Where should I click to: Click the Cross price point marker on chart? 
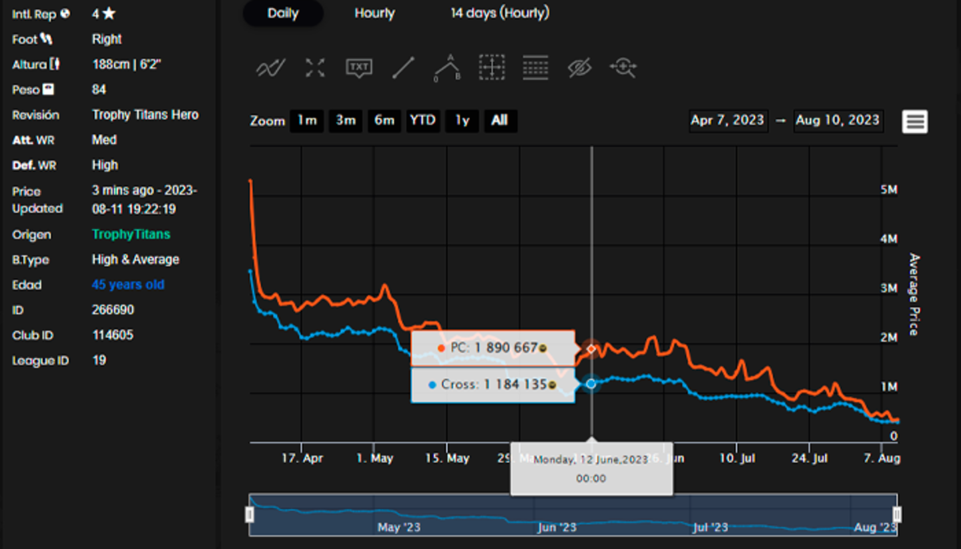(x=591, y=384)
